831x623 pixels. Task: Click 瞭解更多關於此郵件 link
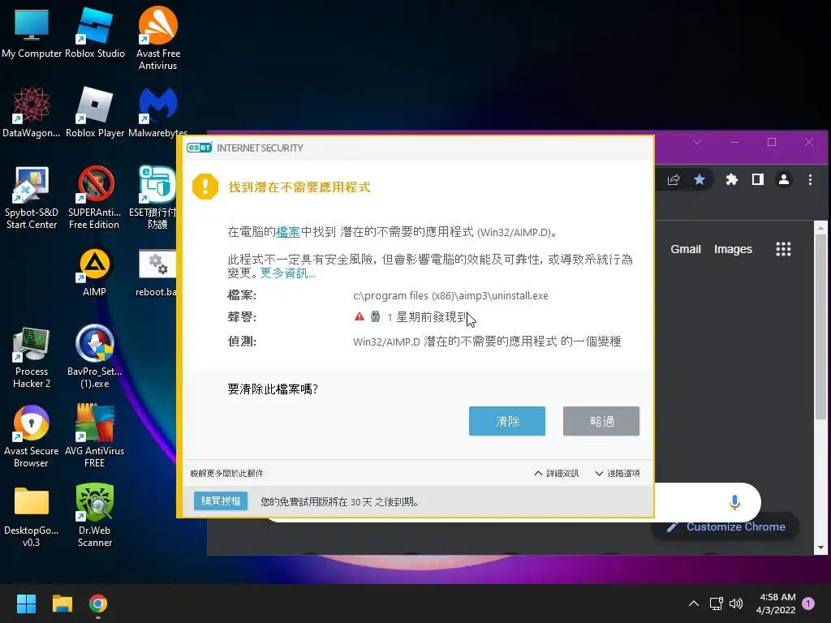pos(227,473)
